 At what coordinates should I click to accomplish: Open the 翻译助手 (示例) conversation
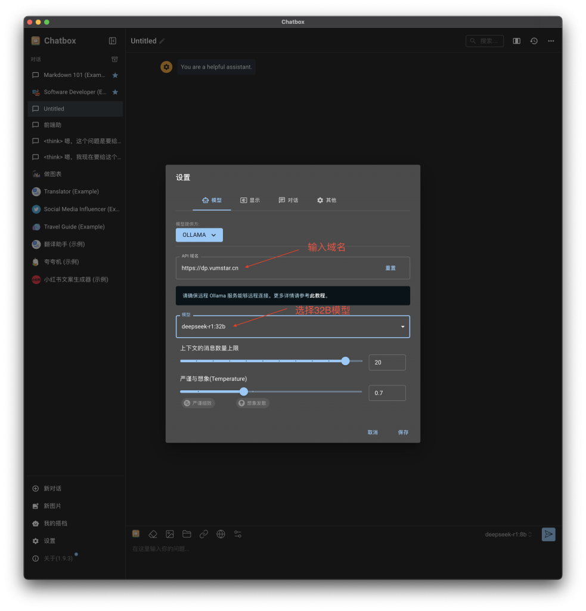(x=76, y=244)
